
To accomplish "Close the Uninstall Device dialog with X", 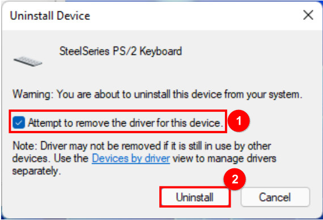I will (308, 15).
